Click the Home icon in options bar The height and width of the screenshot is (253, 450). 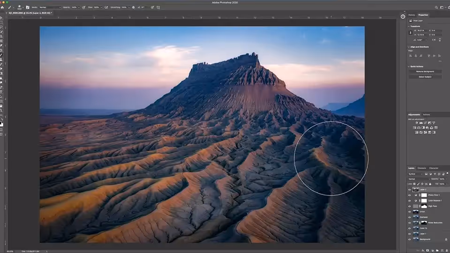(x=2, y=7)
